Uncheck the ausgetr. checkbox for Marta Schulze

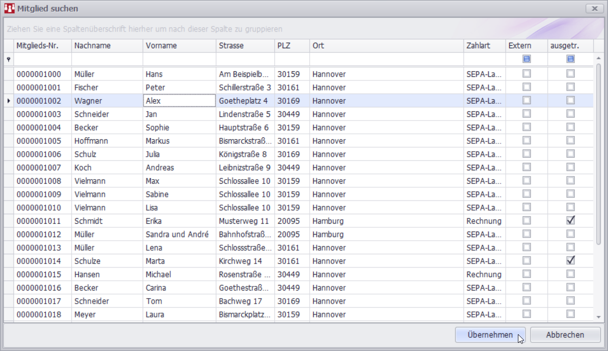(x=570, y=260)
